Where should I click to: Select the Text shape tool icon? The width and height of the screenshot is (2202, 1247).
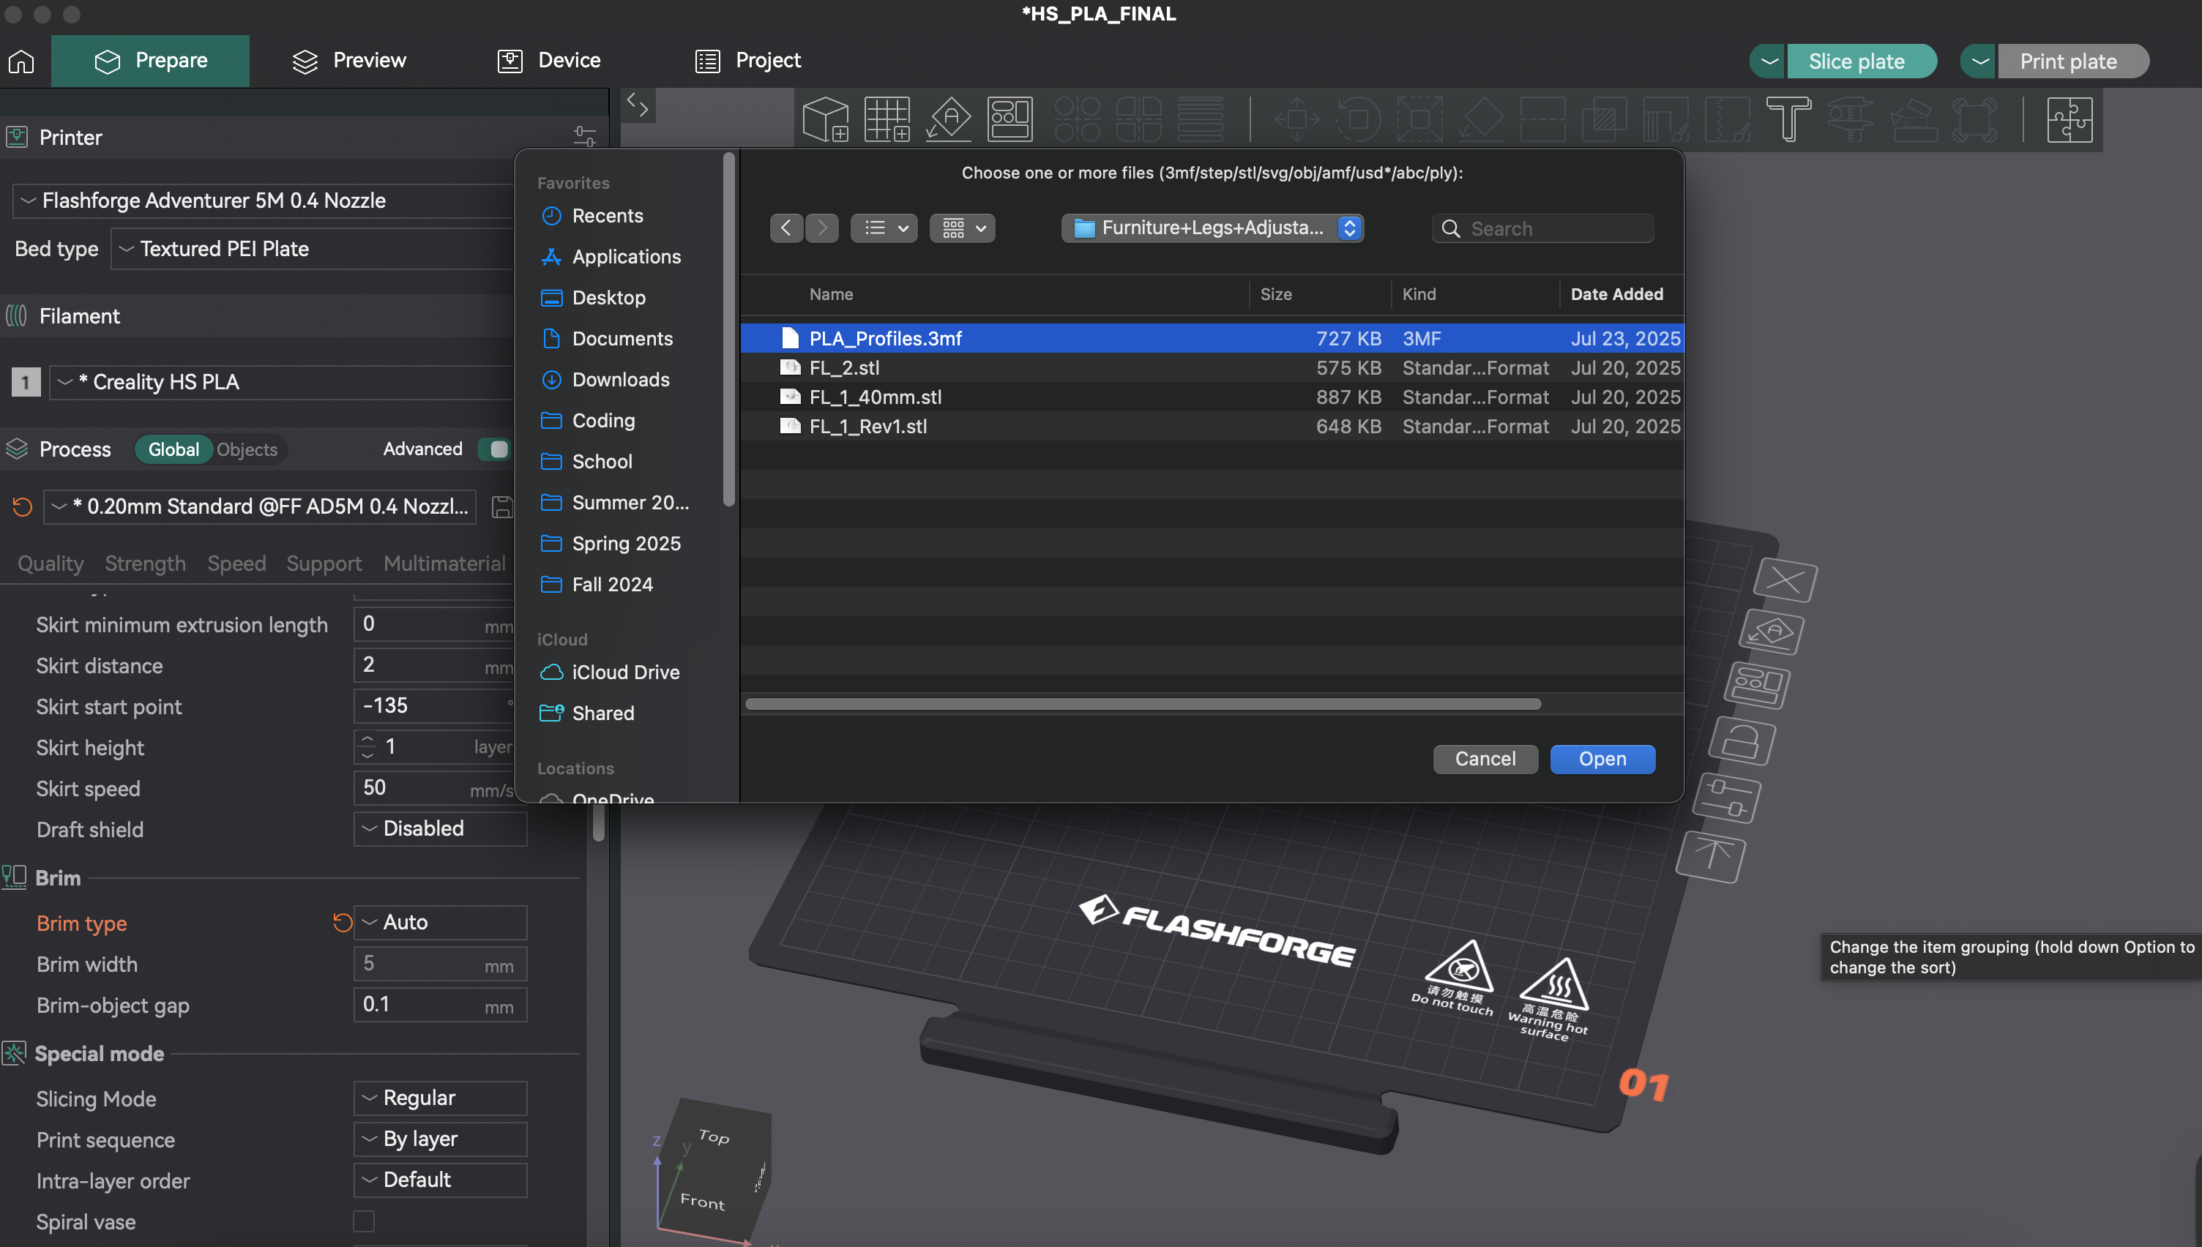point(1788,119)
